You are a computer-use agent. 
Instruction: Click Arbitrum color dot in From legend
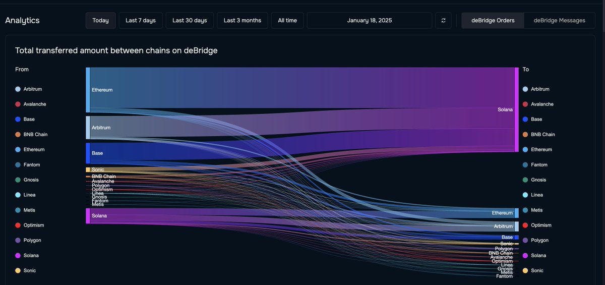point(18,89)
